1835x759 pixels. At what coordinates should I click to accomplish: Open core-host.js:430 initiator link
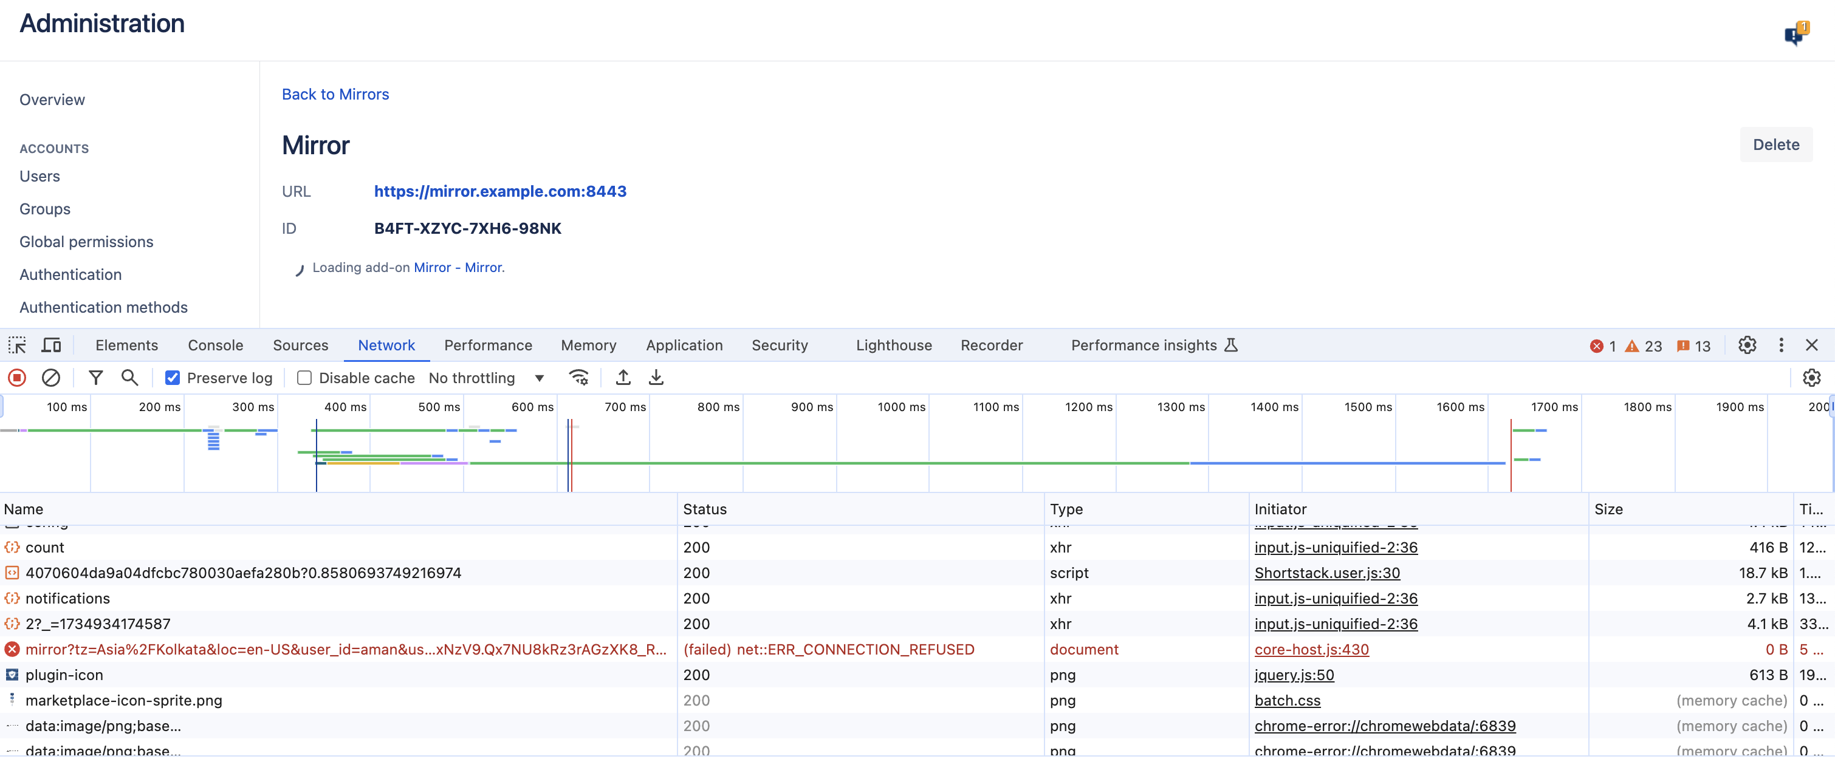(x=1311, y=649)
